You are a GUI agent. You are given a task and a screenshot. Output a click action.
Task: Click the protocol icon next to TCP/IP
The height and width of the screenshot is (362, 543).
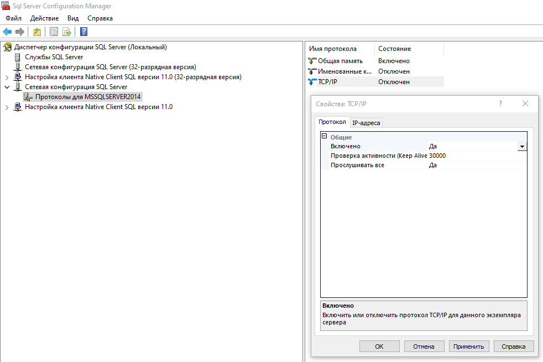[312, 82]
